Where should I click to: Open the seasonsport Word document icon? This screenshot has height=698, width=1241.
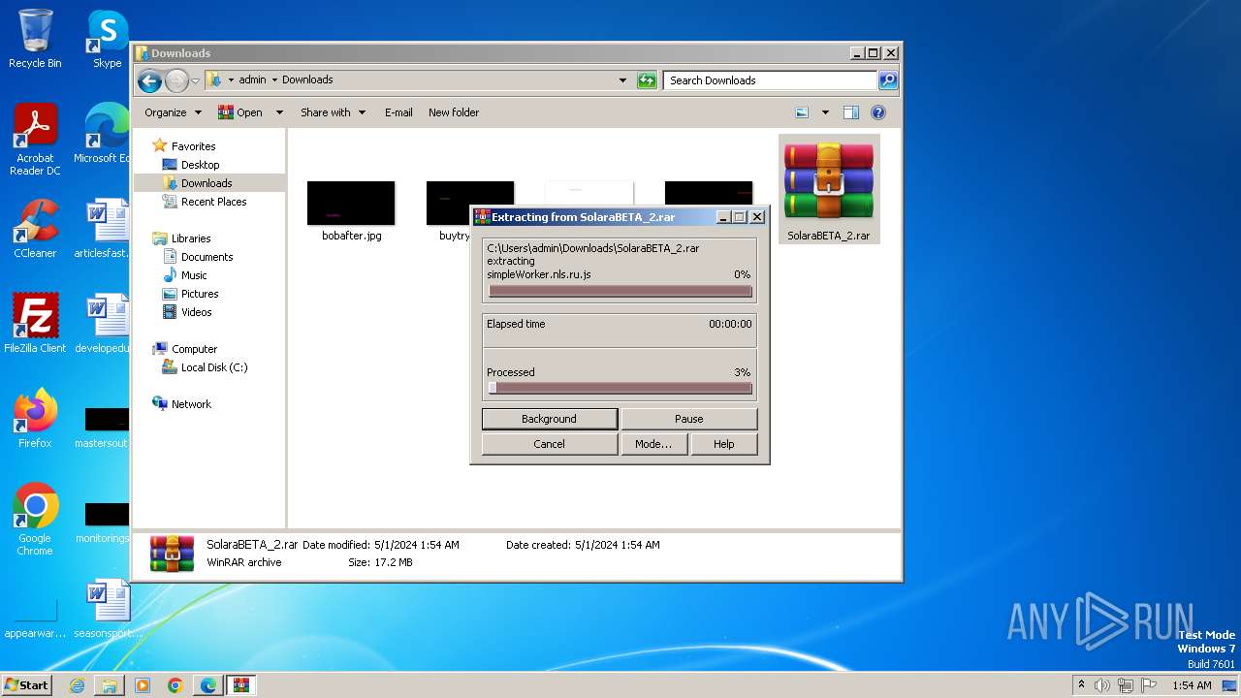pyautogui.click(x=108, y=609)
